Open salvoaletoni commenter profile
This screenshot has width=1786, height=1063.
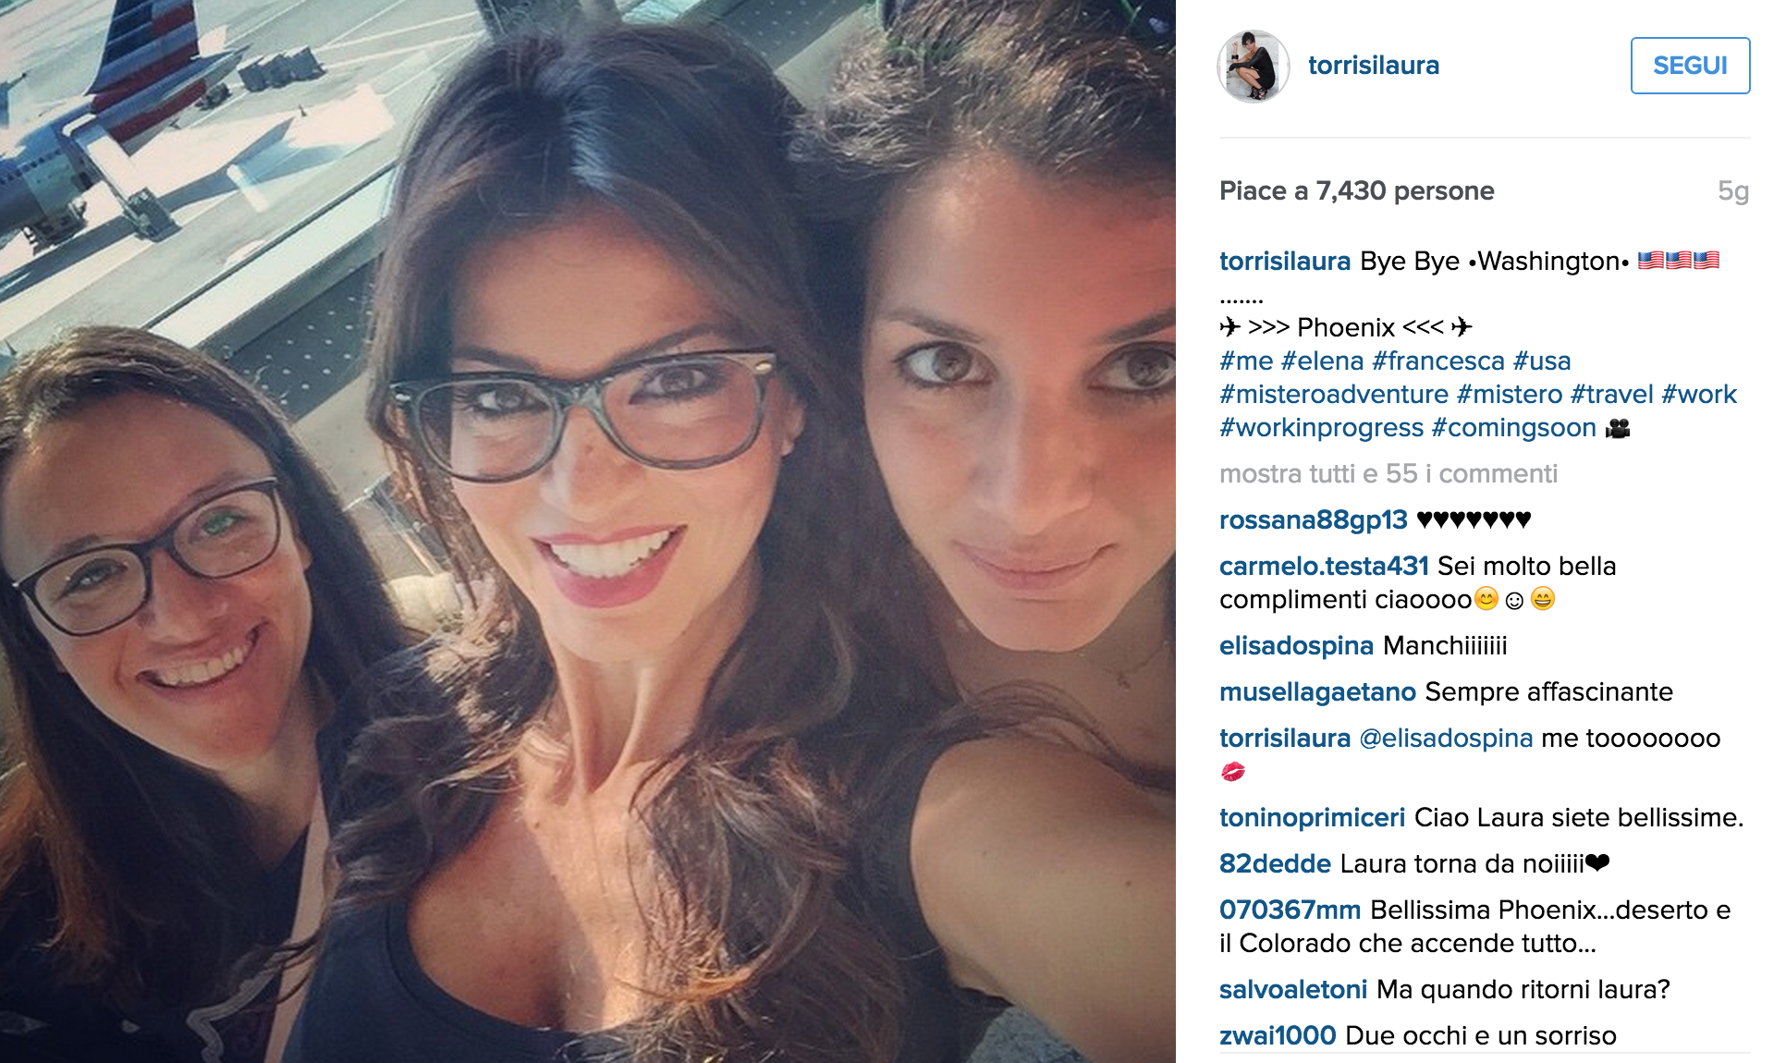pos(1292,990)
